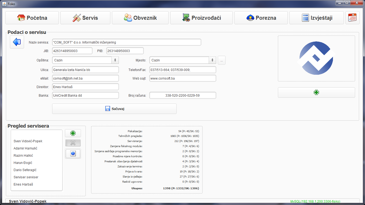Click the ellipsis button beside Mjesto
The width and height of the screenshot is (365, 205).
coord(222,60)
